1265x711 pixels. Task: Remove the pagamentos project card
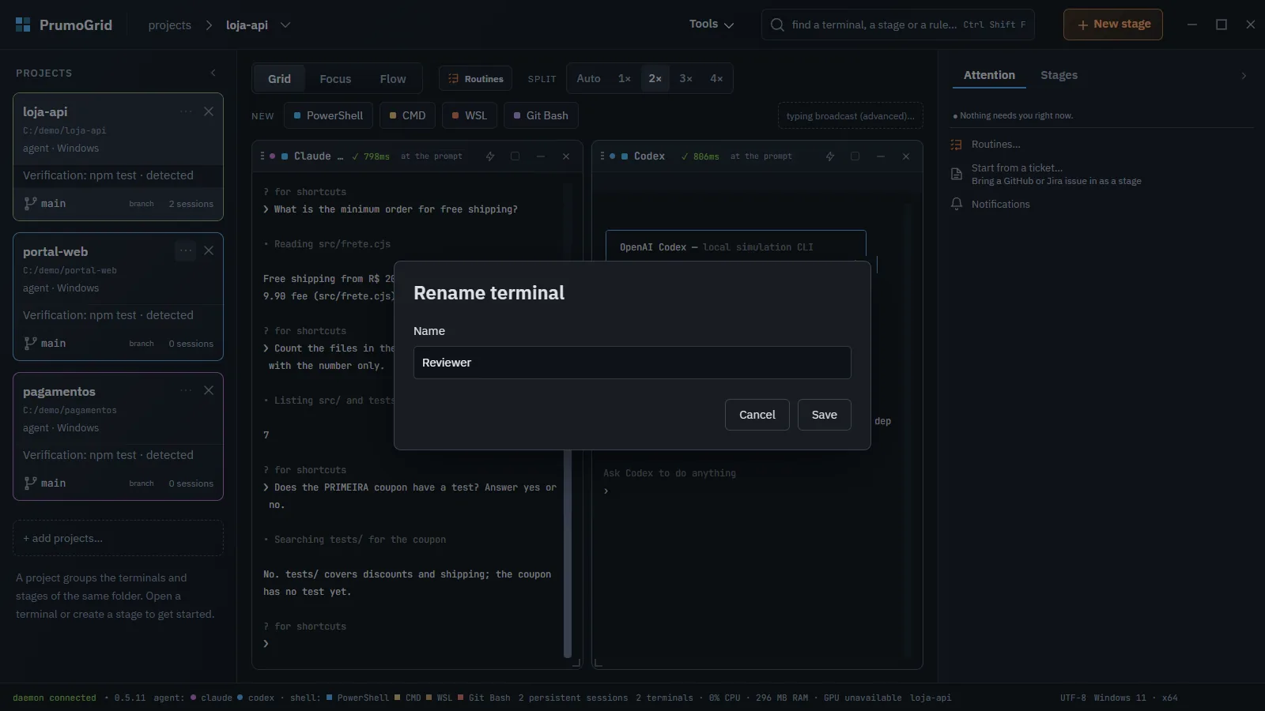[x=209, y=390]
